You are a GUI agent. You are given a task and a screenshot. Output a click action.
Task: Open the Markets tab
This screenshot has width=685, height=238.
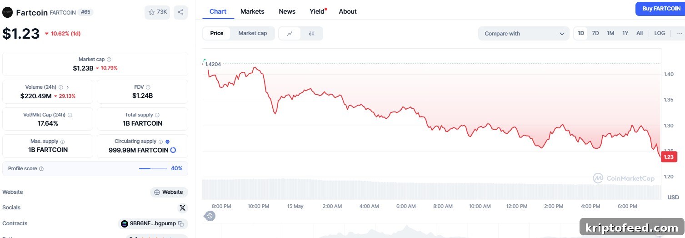coord(252,11)
